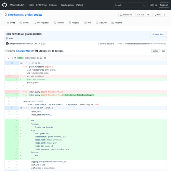
Task: Toggle file tree icon beside Showing
Action: tap(5, 51)
